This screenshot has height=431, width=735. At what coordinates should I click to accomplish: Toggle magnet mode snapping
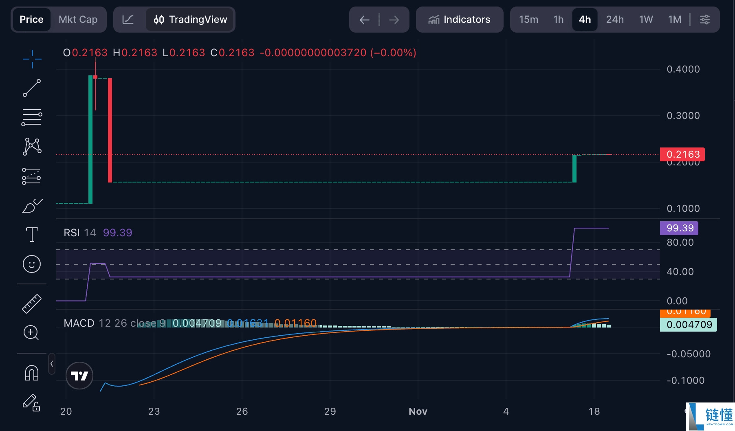tap(32, 373)
